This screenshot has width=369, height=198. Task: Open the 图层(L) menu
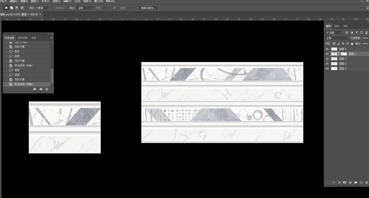coord(34,1)
